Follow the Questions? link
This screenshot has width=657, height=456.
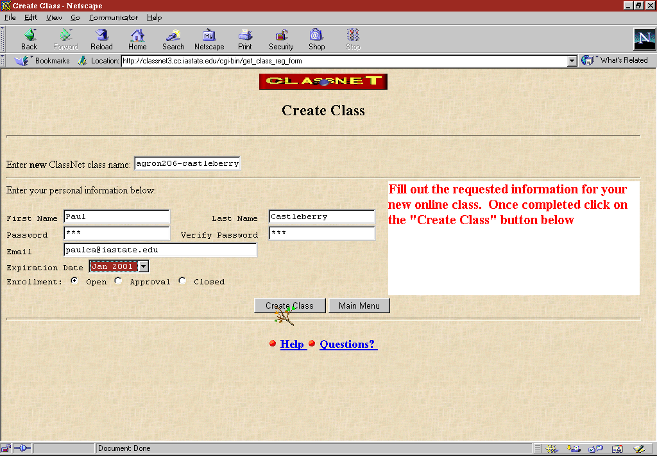[348, 344]
